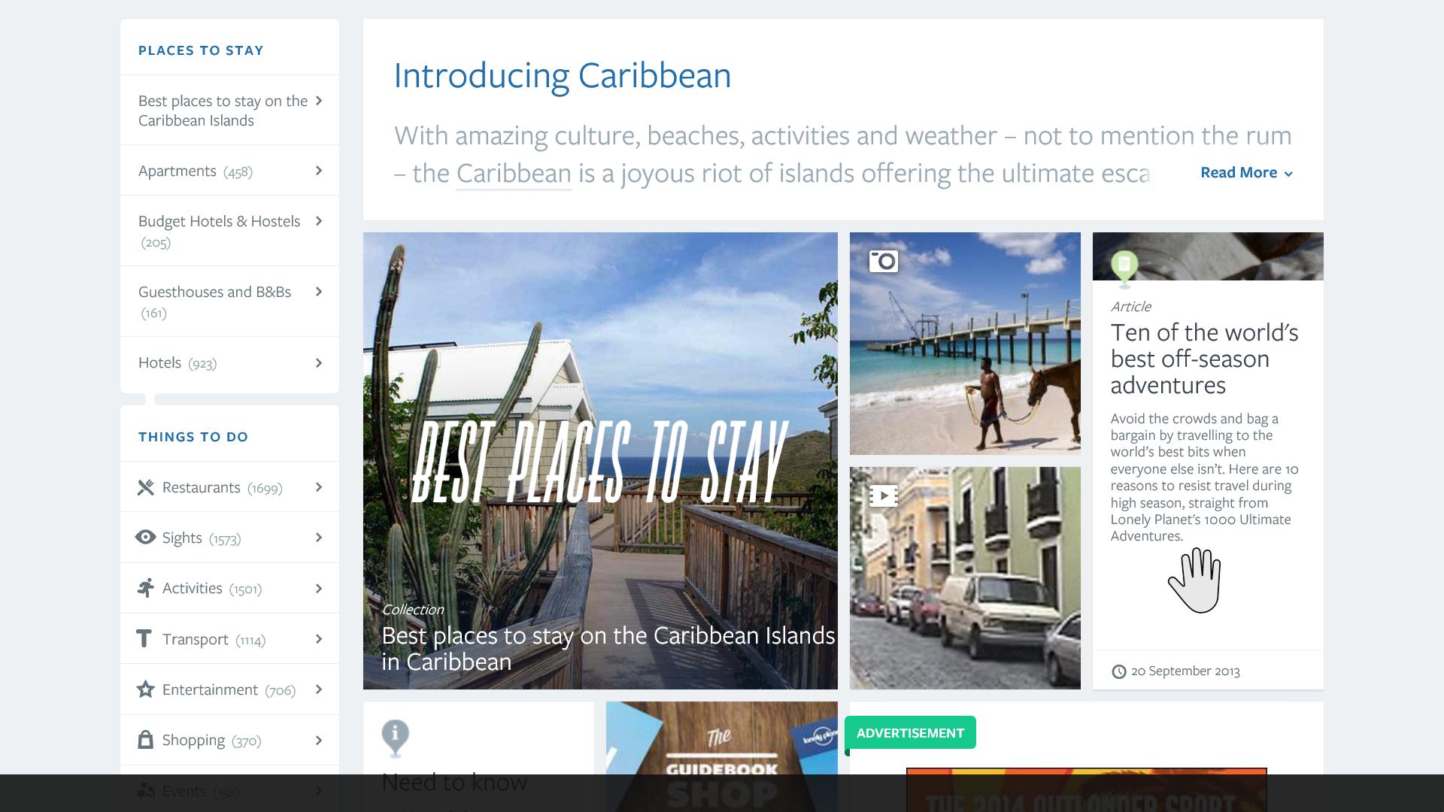Click the Transport T icon

[144, 639]
